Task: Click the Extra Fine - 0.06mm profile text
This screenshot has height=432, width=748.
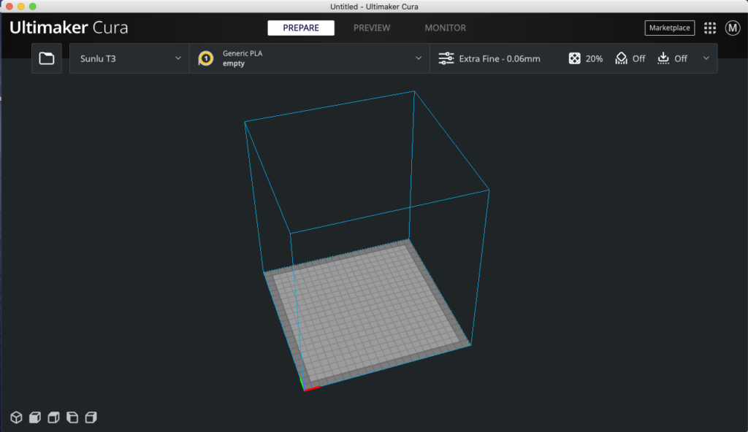Action: coord(500,58)
